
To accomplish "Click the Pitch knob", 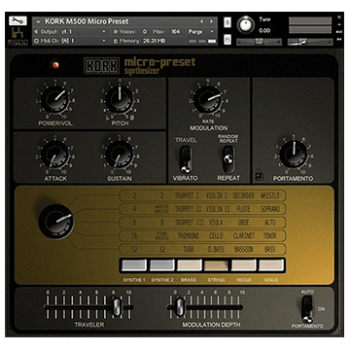I will pos(120,100).
